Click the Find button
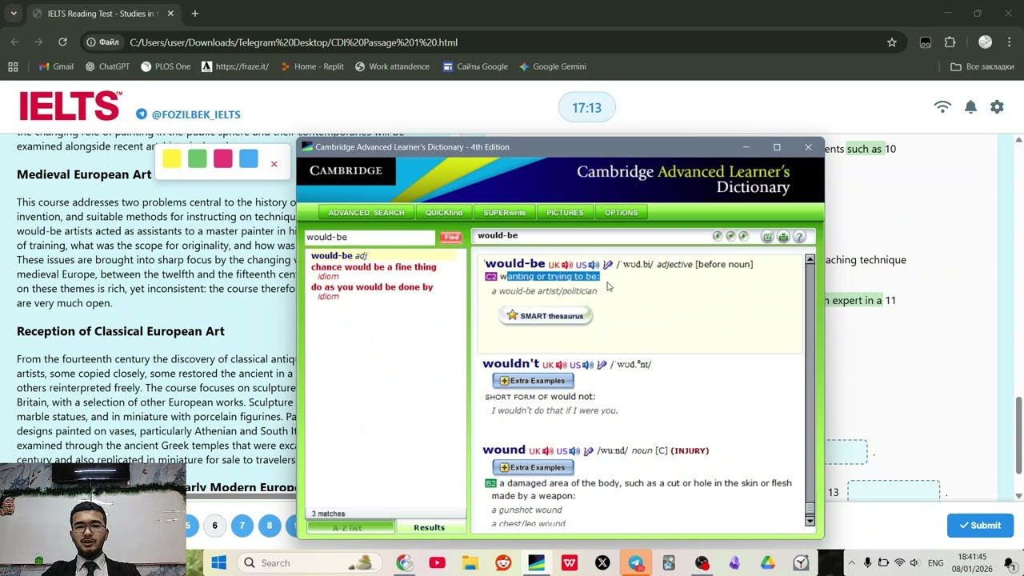Viewport: 1024px width, 576px height. pos(451,238)
